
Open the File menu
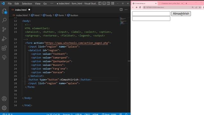pos(10,4)
